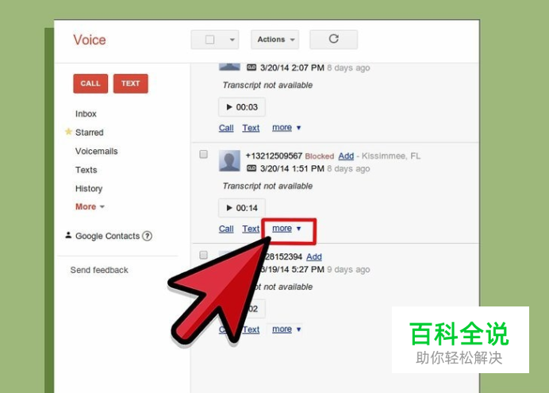
Task: Open select-all dropdown arrow
Action: coord(232,40)
